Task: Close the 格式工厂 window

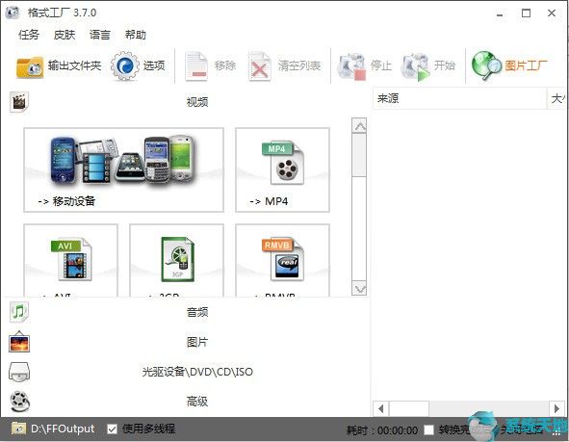Action: pyautogui.click(x=552, y=13)
